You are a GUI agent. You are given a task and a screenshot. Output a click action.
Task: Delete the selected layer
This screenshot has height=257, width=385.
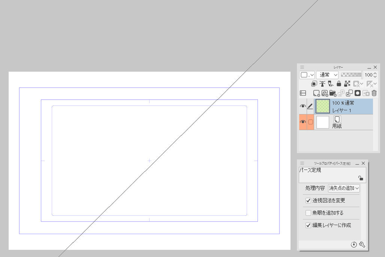click(374, 93)
